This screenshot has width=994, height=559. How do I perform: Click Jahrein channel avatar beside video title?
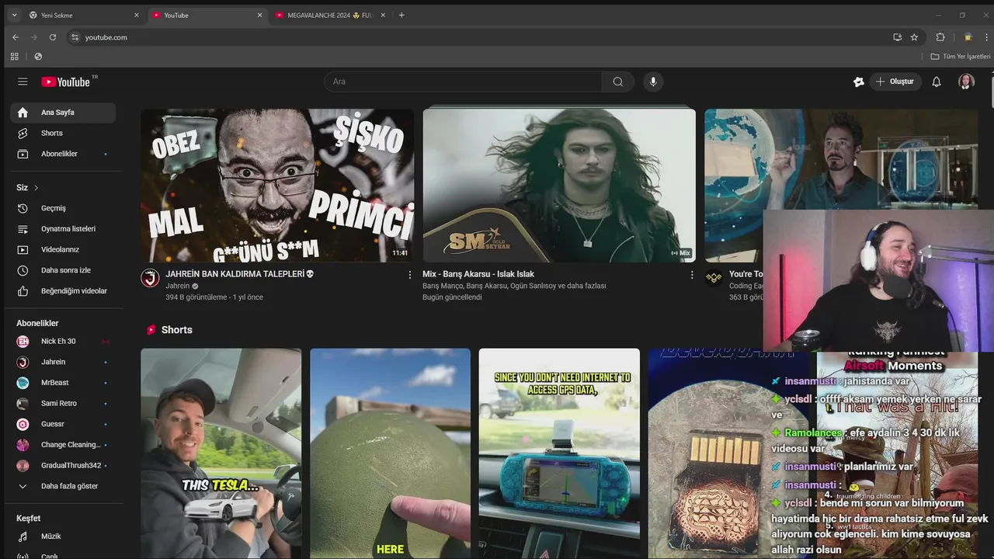pos(150,278)
